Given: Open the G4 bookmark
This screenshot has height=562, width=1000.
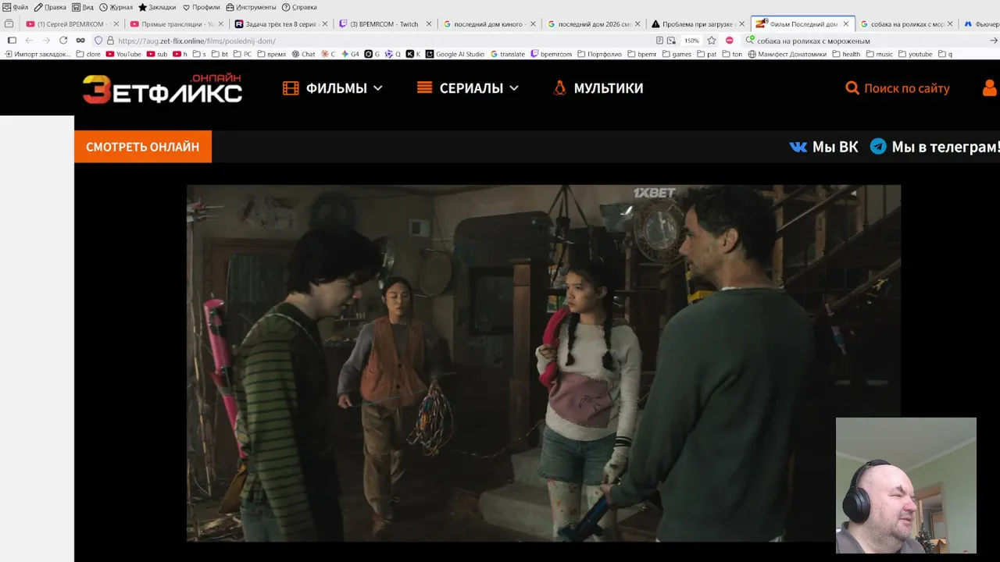Looking at the screenshot, I should tap(350, 55).
